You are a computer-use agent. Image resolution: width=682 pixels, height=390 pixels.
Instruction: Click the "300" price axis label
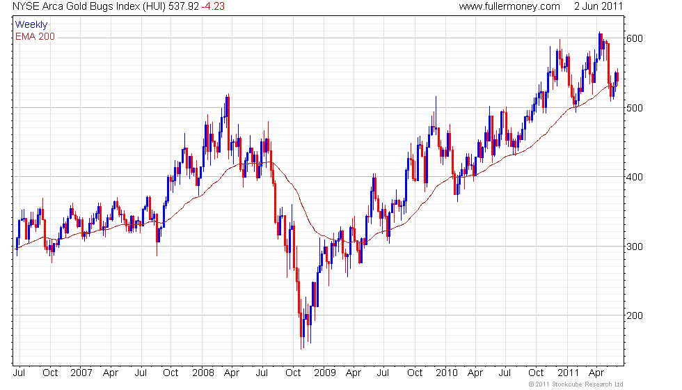tap(634, 247)
